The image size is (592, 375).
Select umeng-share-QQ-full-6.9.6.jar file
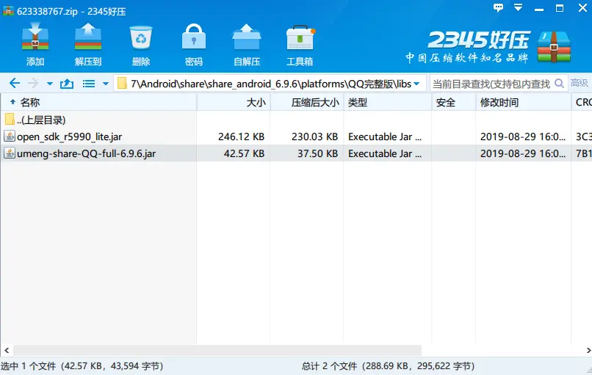click(86, 153)
